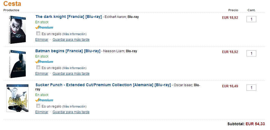Open Sucker Punch Extended Cut product title
The height and width of the screenshot is (130, 270).
pyautogui.click(x=103, y=85)
